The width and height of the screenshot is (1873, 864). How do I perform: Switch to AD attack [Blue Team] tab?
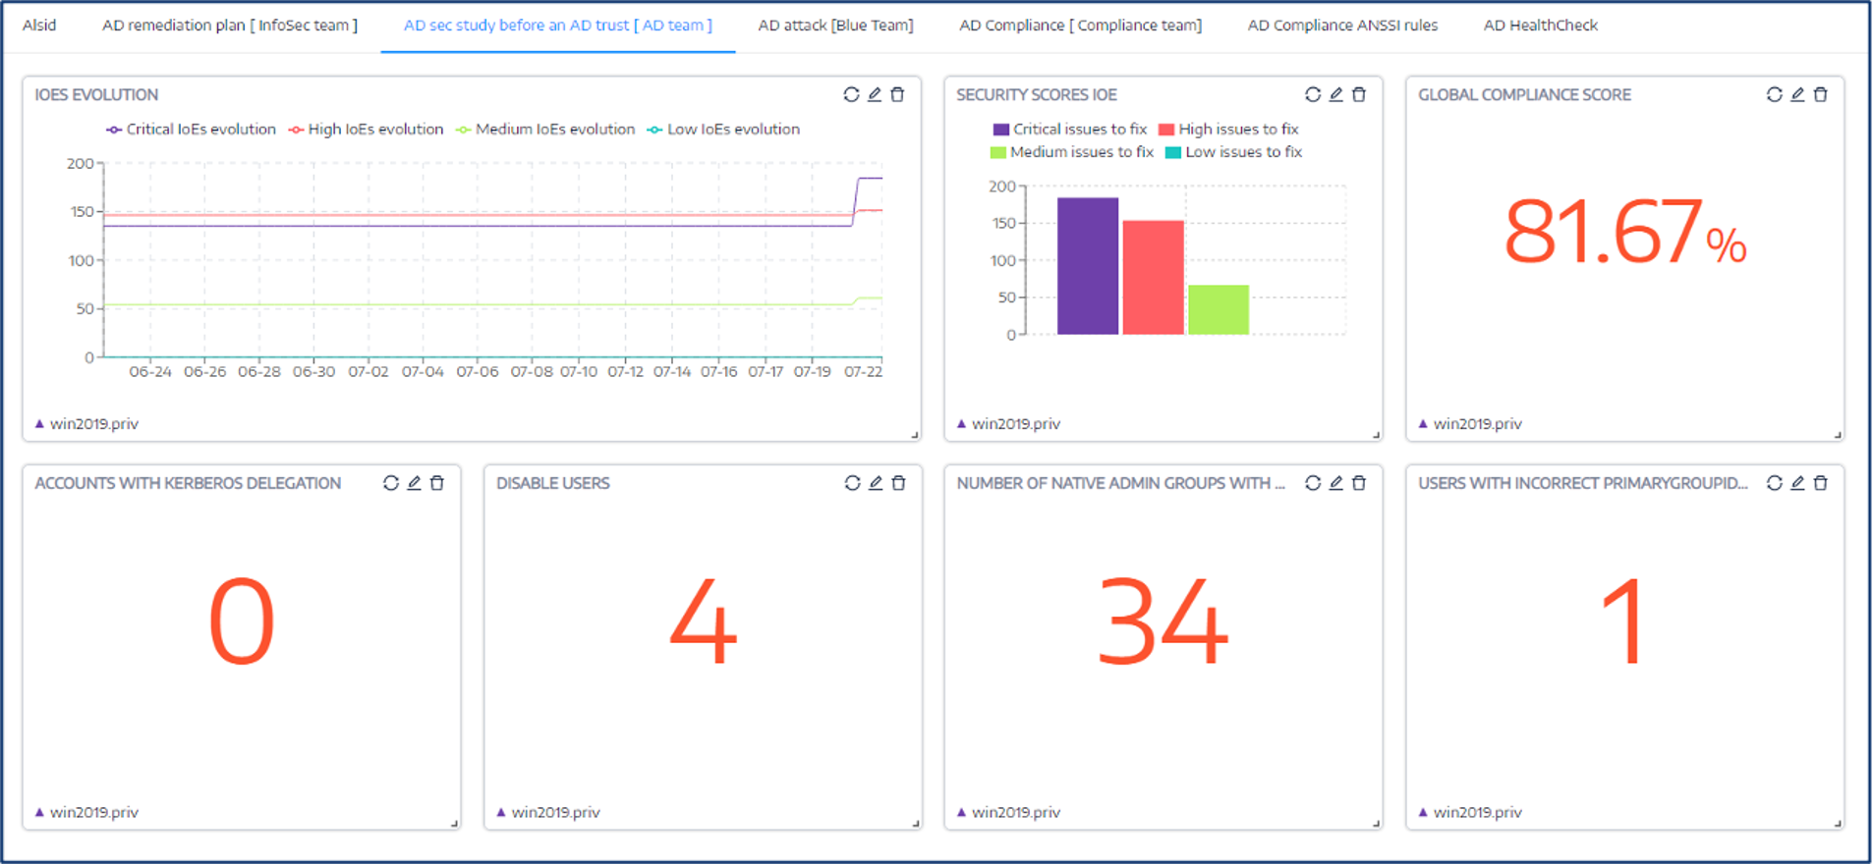pyautogui.click(x=835, y=26)
